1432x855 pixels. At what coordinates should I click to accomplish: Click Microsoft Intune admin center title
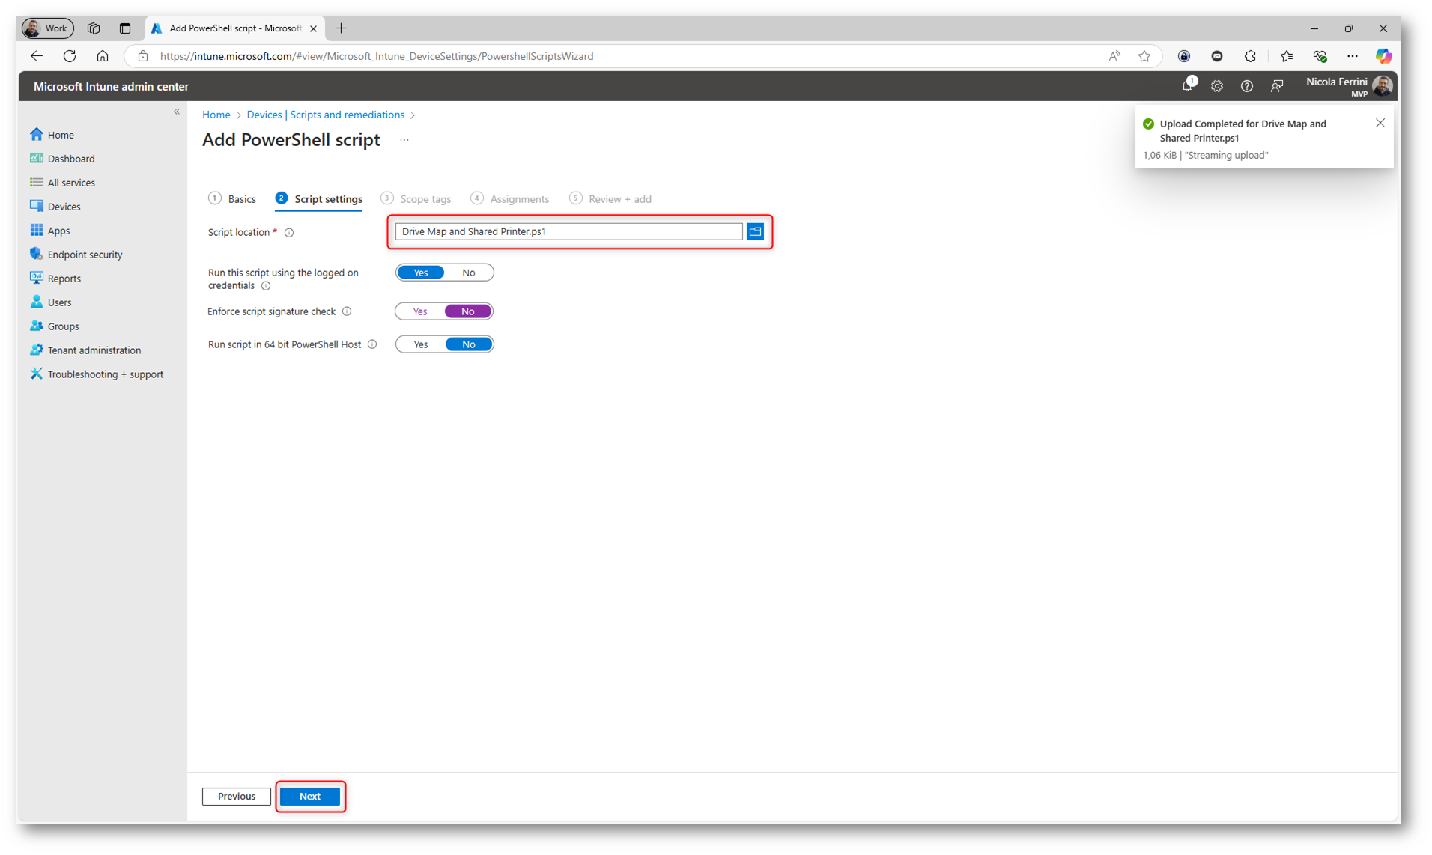coord(111,87)
